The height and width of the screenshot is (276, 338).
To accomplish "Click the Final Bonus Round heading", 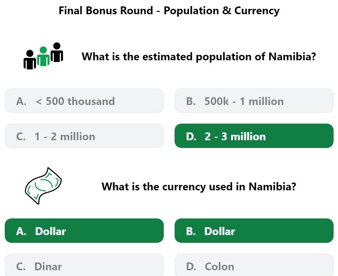I will pyautogui.click(x=169, y=10).
